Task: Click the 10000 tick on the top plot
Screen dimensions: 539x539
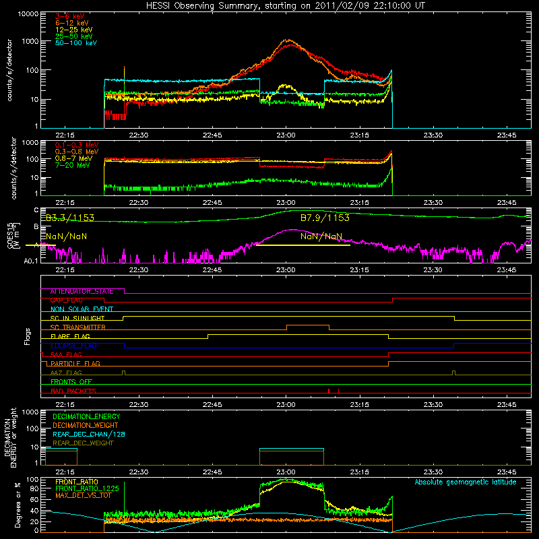Action: [28, 14]
